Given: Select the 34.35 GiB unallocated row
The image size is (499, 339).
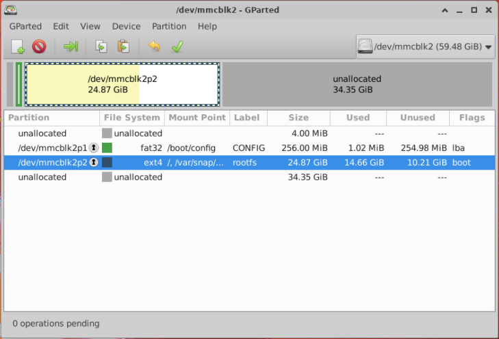Looking at the screenshot, I should (249, 177).
